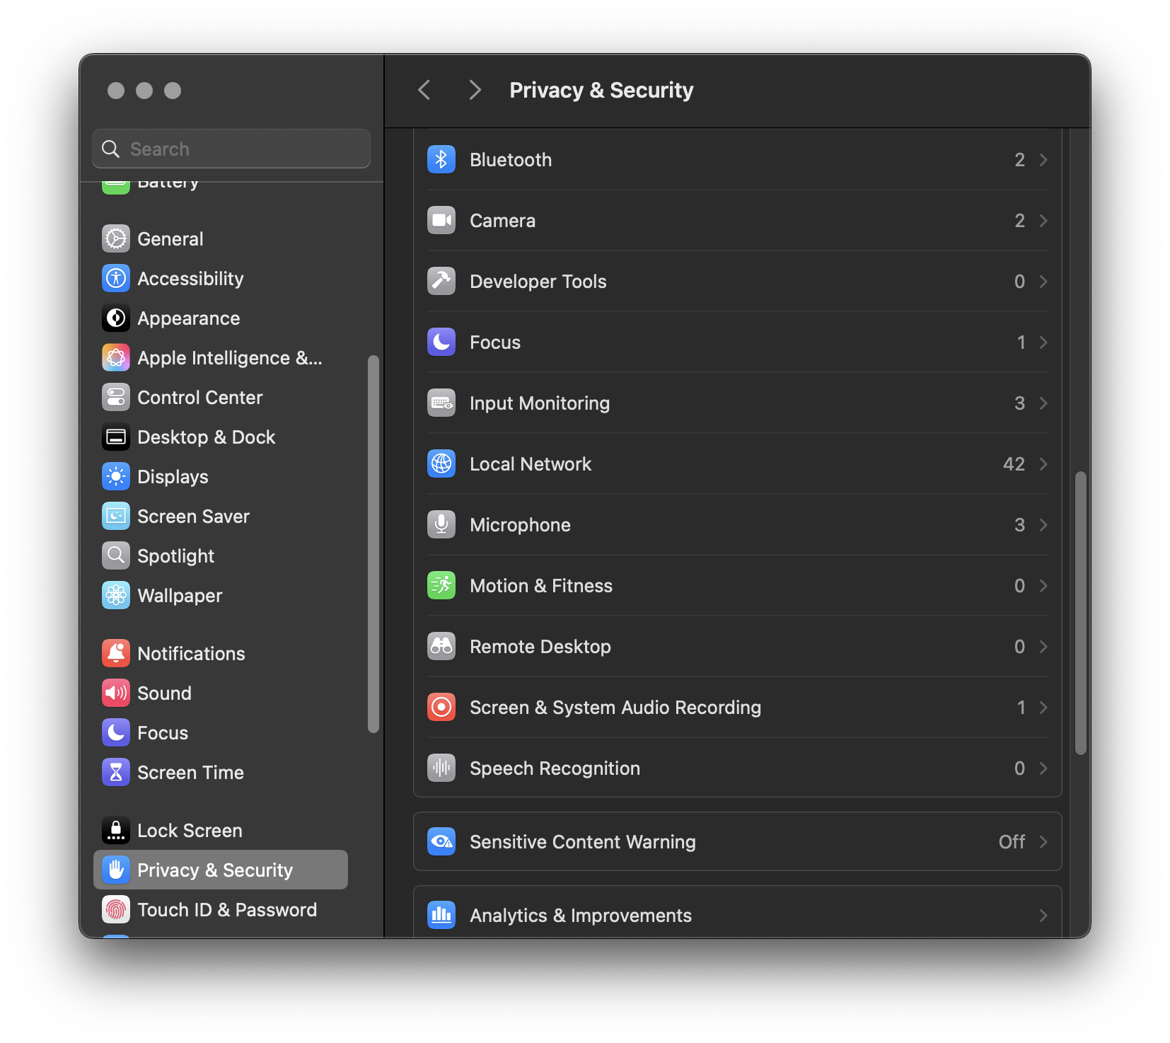Select Privacy & Security in sidebar
Screen dimensions: 1170x1043
pyautogui.click(x=221, y=870)
